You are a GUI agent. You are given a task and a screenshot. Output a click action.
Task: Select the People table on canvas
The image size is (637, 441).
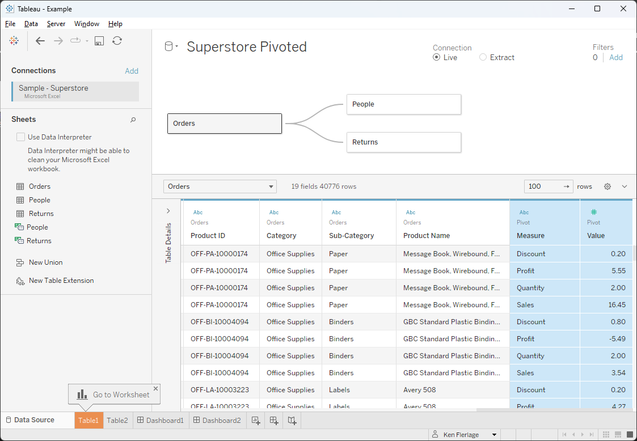click(x=404, y=104)
